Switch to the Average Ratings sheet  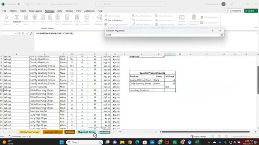pos(53,132)
